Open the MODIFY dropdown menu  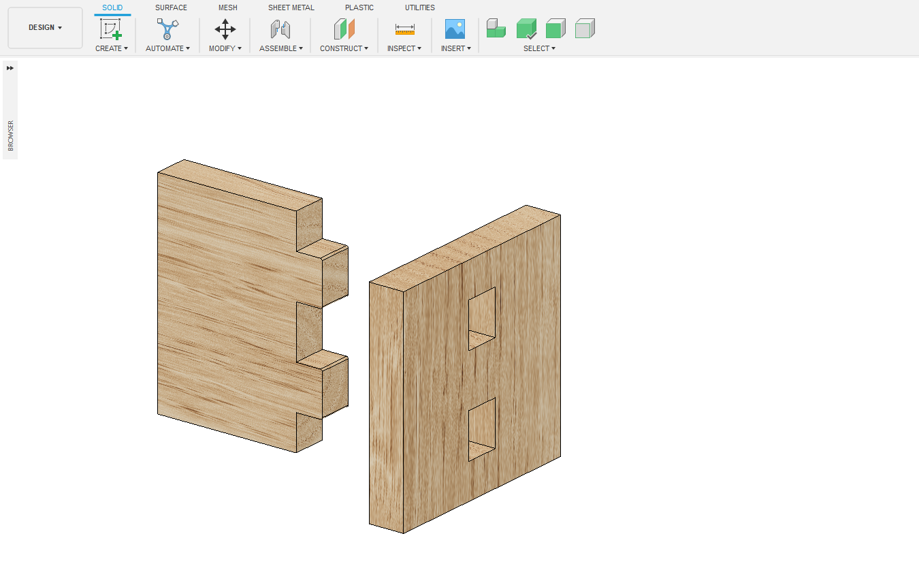pos(225,48)
